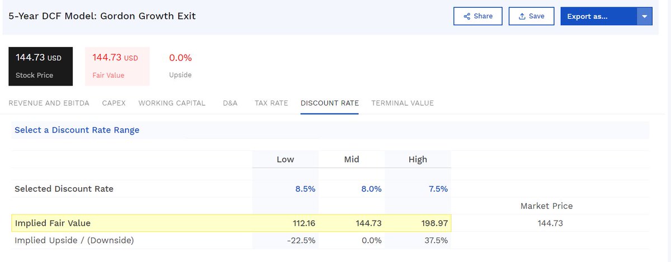Viewport: 671px width, 262px height.
Task: Open the CAPEX tab
Action: (x=114, y=103)
